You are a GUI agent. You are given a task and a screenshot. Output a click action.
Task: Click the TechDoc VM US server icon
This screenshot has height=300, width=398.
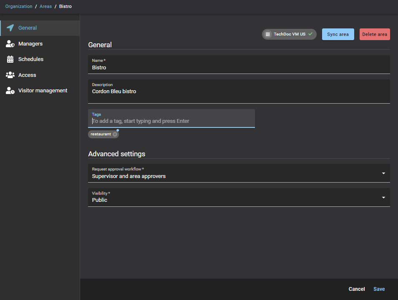point(268,34)
